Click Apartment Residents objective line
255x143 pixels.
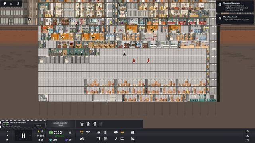point(236,19)
